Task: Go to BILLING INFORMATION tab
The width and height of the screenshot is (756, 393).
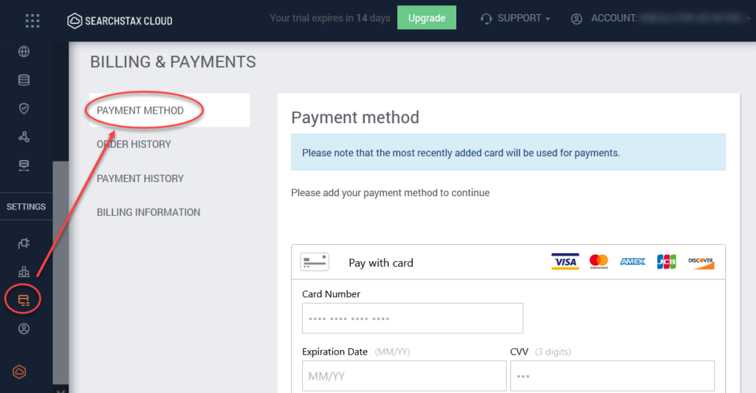Action: tap(148, 212)
